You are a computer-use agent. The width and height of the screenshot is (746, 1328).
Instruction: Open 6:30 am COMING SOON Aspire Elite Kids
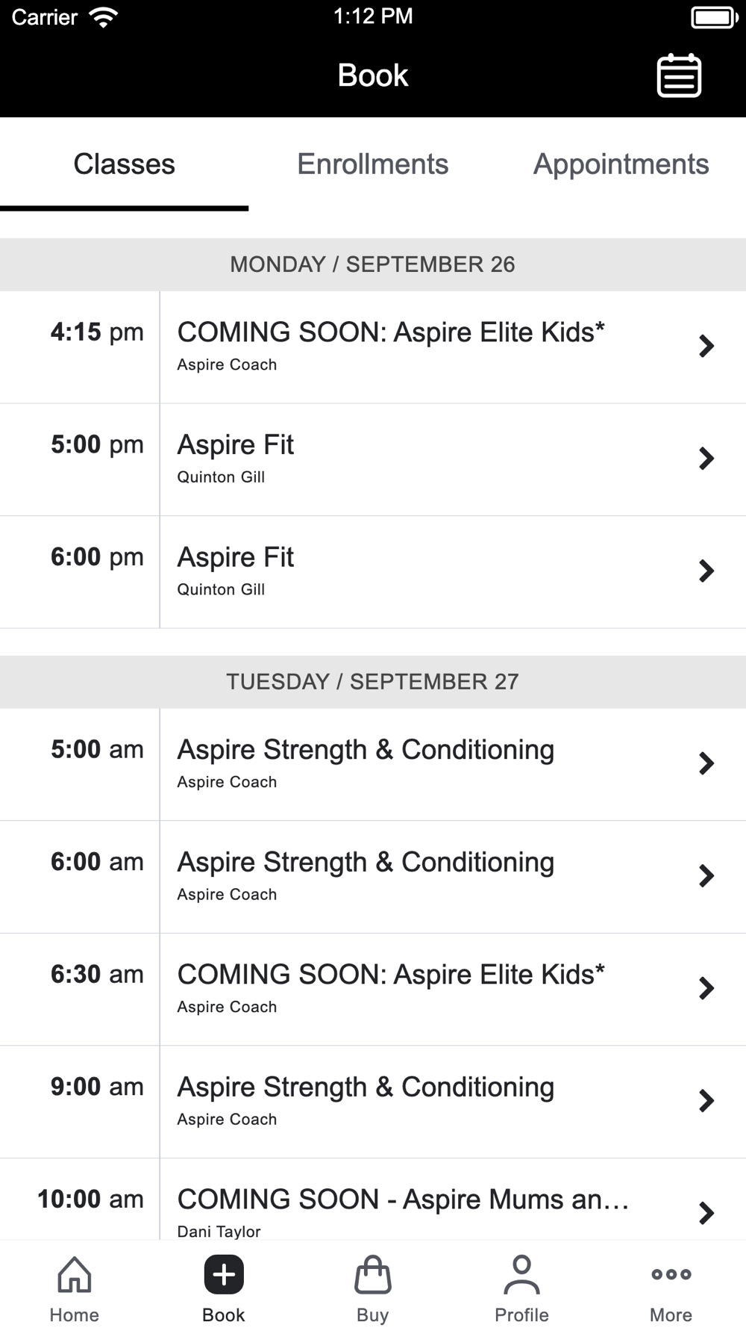click(373, 989)
